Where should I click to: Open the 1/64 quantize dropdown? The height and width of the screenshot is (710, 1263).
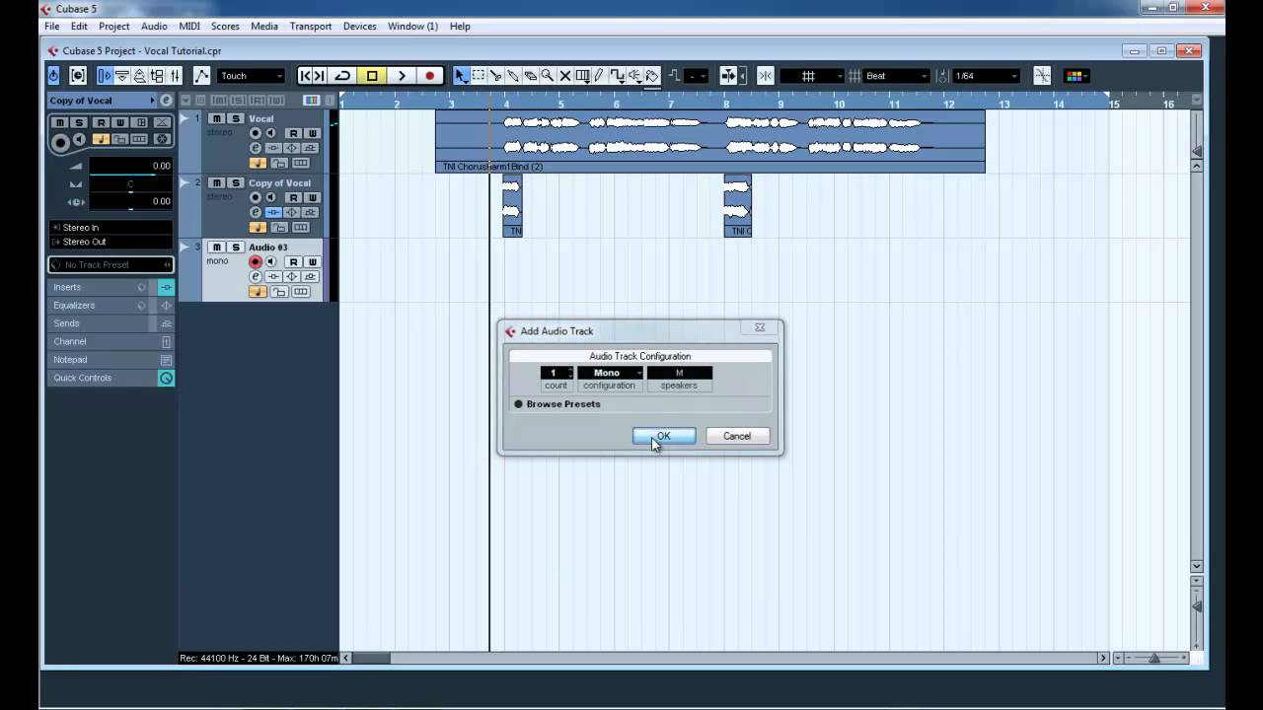tap(985, 76)
